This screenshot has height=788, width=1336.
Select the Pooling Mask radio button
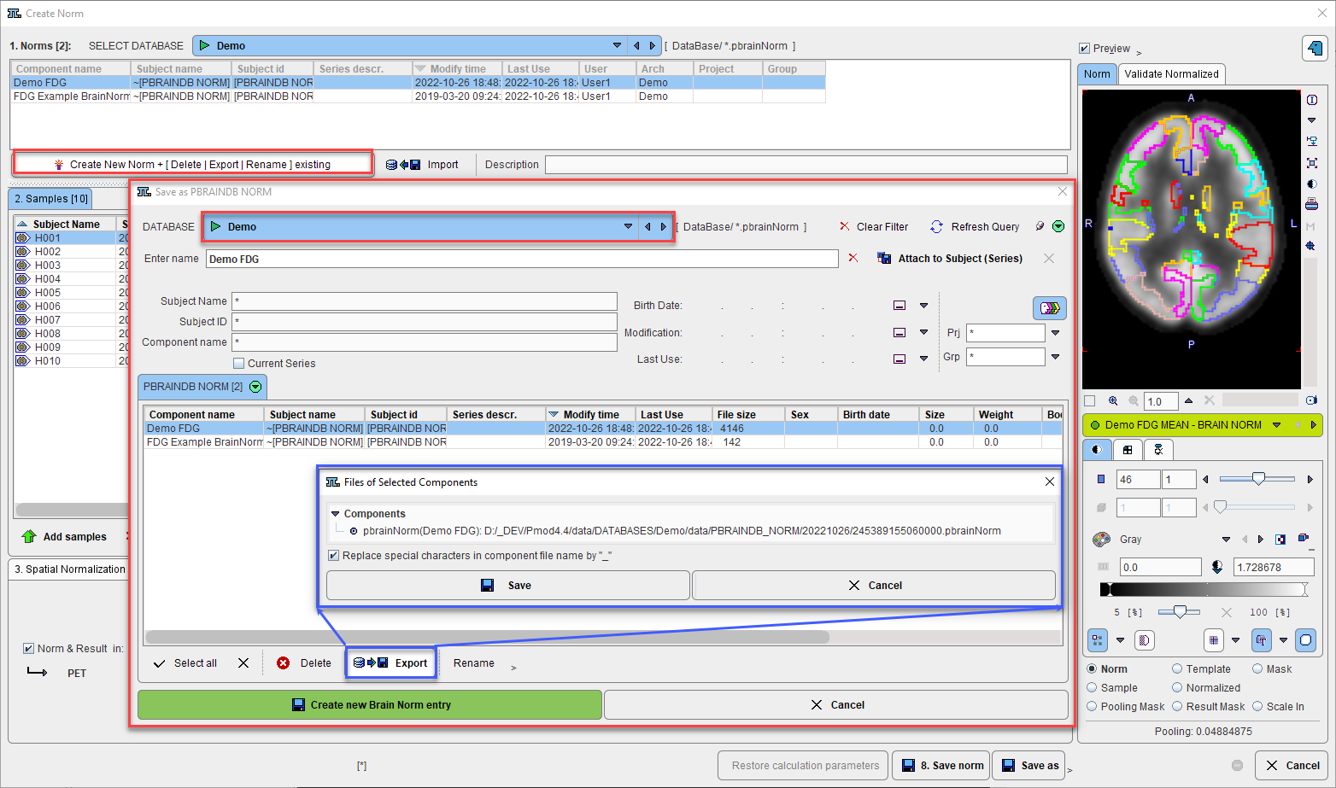coord(1092,707)
